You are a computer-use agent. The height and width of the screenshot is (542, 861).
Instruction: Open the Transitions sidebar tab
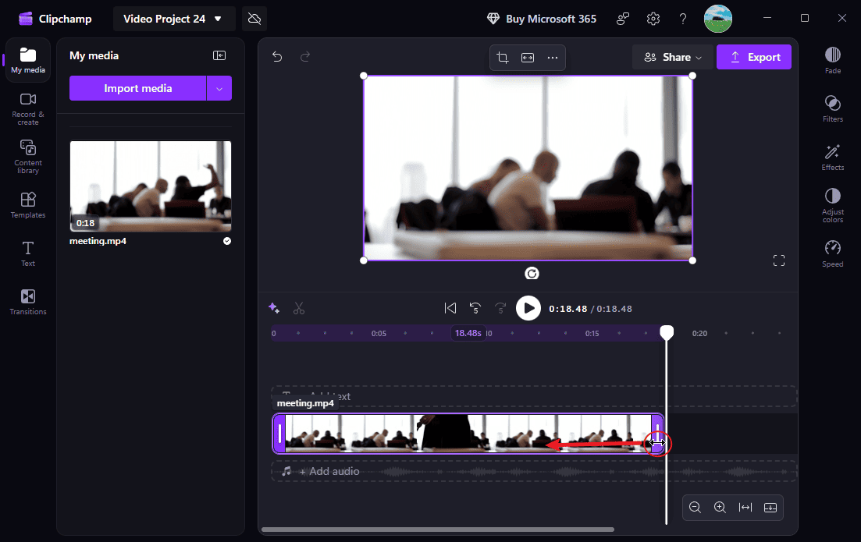pos(28,302)
